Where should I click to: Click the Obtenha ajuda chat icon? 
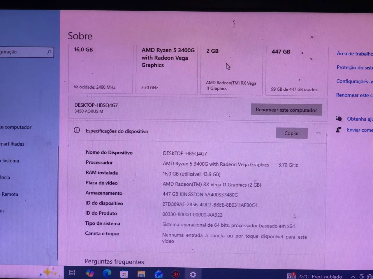pos(339,118)
